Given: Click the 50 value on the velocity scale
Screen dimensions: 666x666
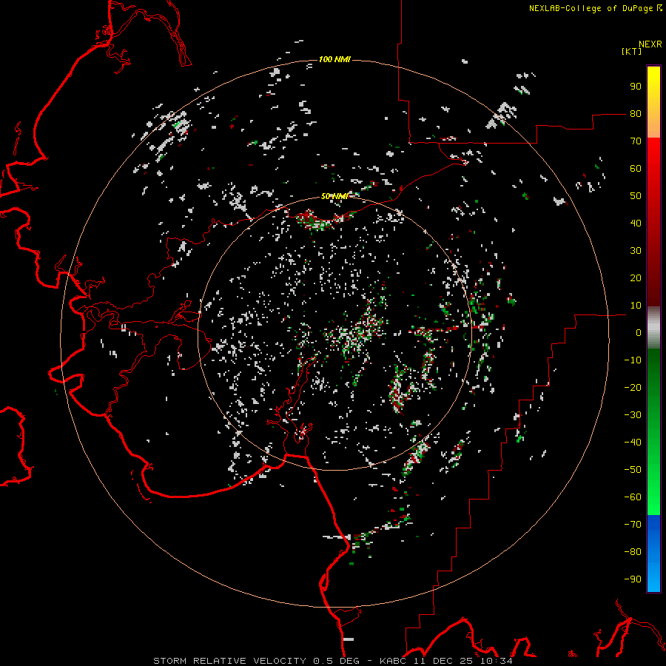Looking at the screenshot, I should pyautogui.click(x=636, y=196).
